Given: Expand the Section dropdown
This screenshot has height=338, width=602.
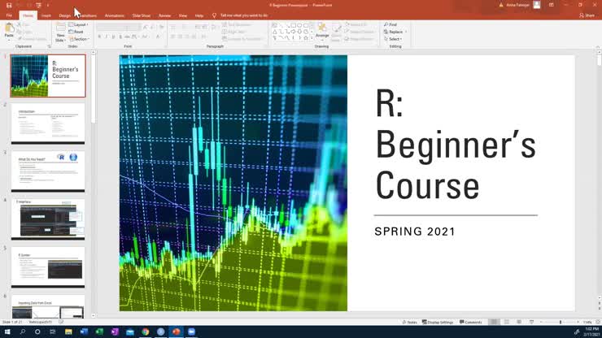Looking at the screenshot, I should [x=79, y=39].
